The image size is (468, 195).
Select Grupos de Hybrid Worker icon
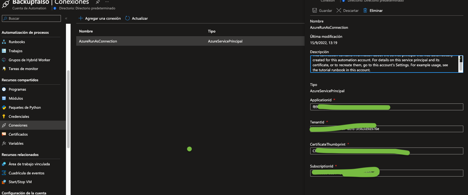click(4, 60)
